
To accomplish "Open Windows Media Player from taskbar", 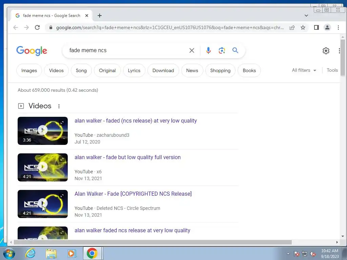I will click(71, 253).
